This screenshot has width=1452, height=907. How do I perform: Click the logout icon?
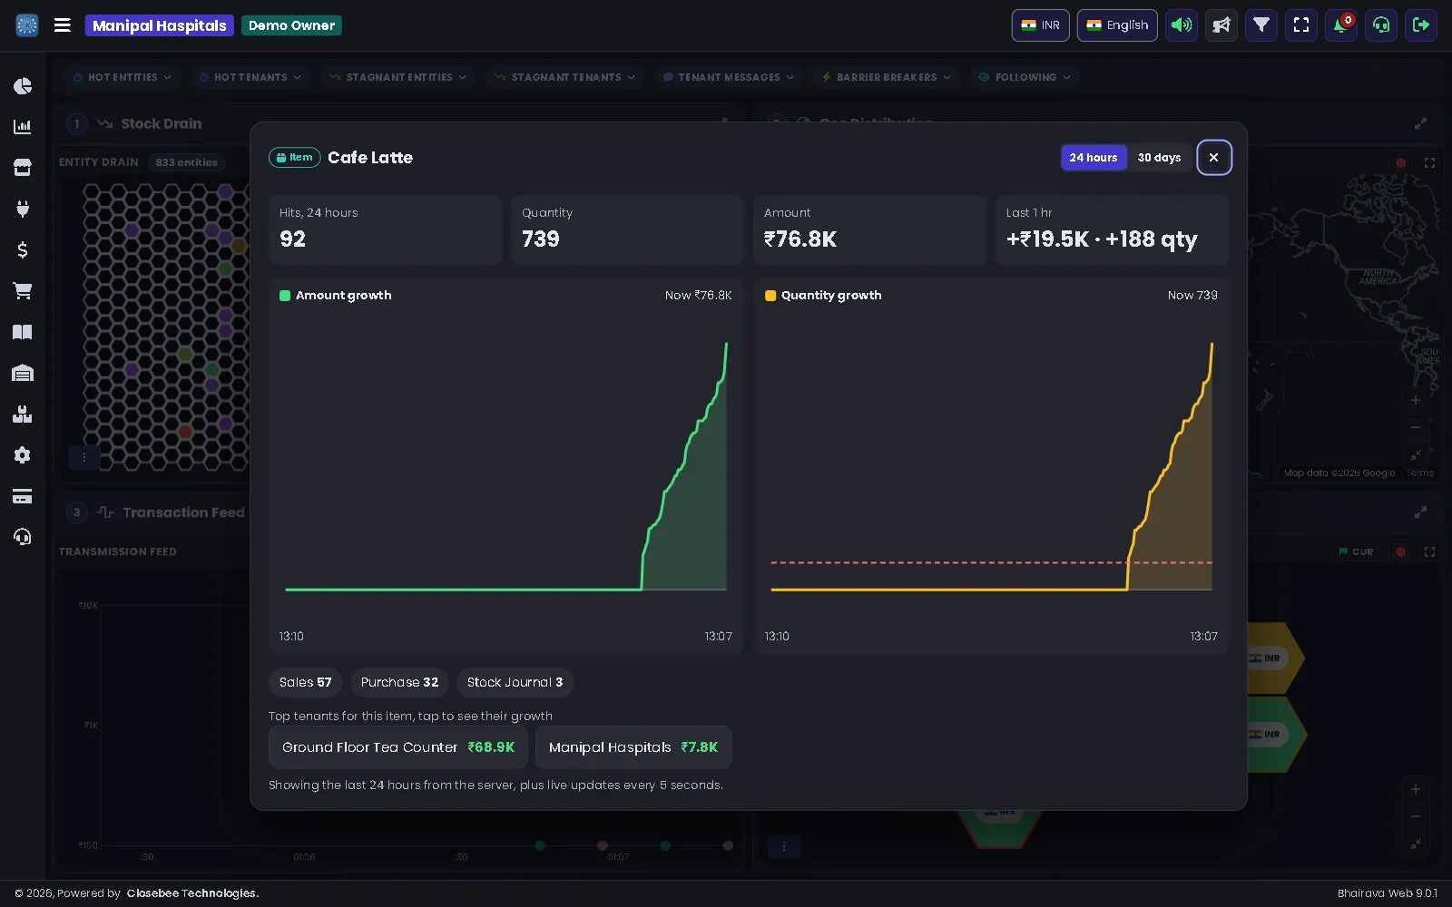click(1421, 25)
